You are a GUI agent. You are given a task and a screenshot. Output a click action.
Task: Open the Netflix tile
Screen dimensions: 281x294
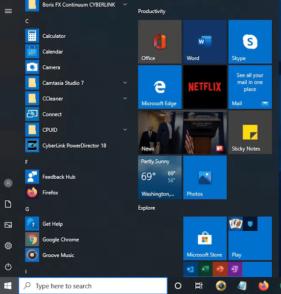click(x=205, y=87)
